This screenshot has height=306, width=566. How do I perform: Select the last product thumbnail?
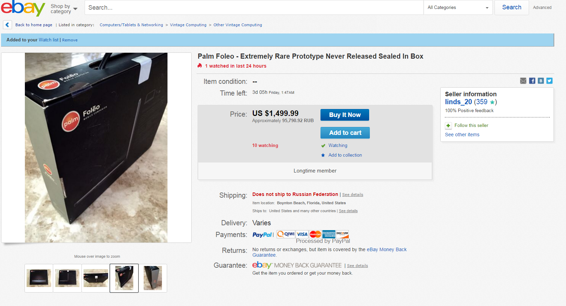[153, 278]
